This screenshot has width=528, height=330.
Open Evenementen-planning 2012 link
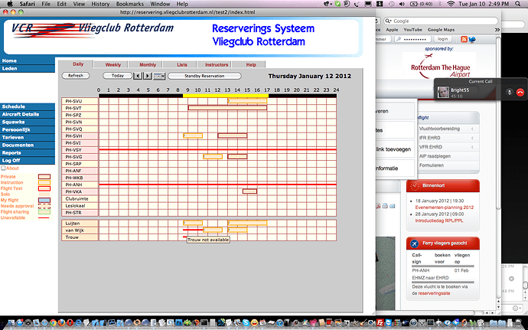(x=445, y=207)
